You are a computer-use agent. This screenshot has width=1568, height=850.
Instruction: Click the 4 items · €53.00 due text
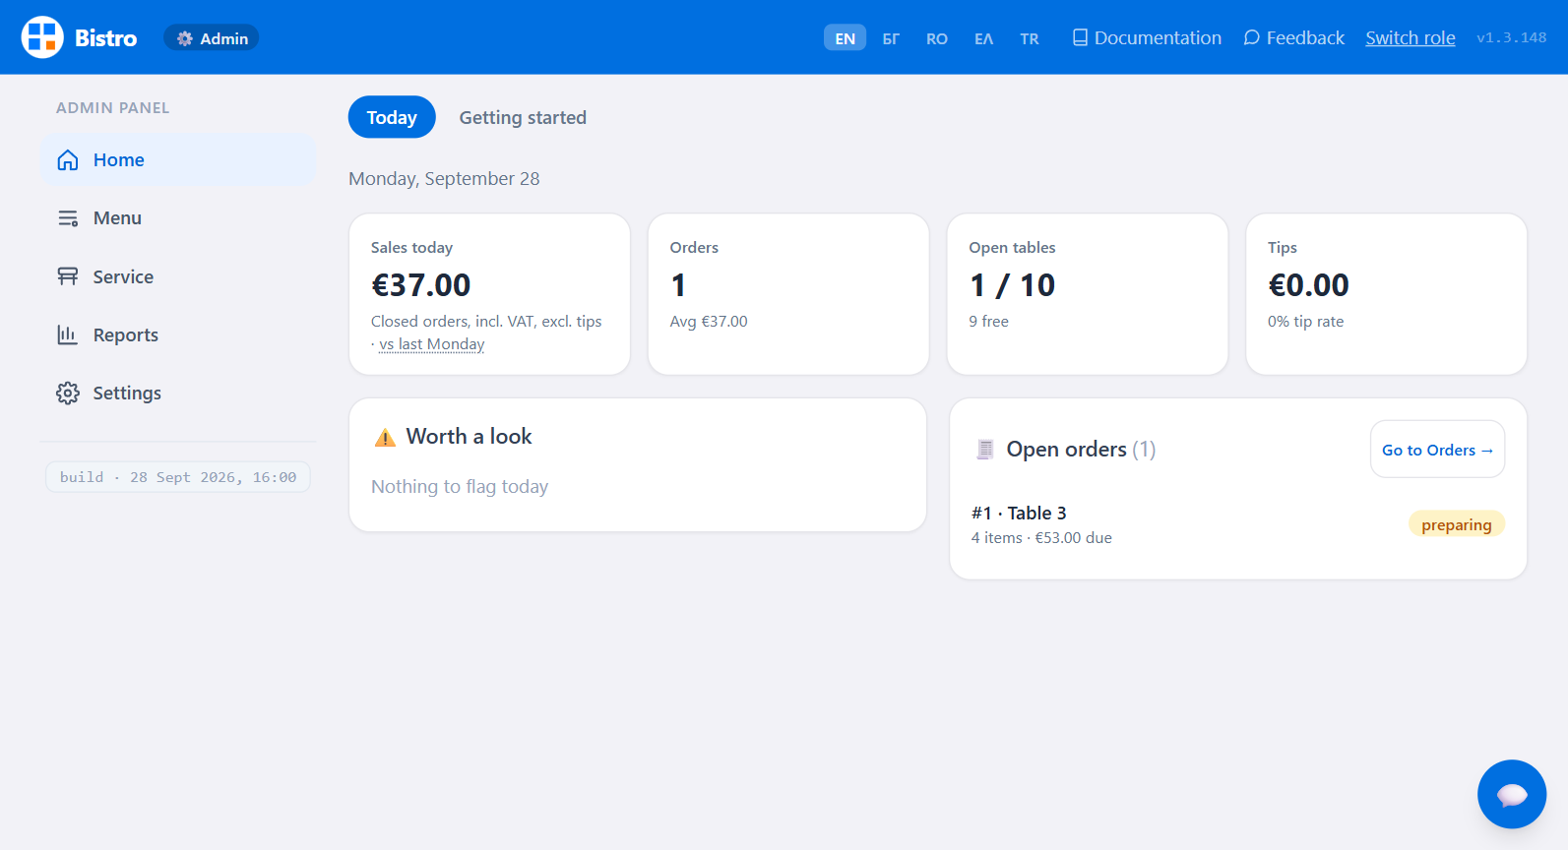[x=1041, y=538]
